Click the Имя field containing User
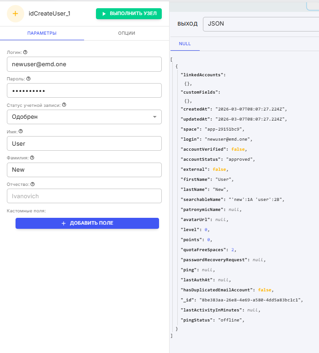The image size is (319, 353). click(84, 143)
